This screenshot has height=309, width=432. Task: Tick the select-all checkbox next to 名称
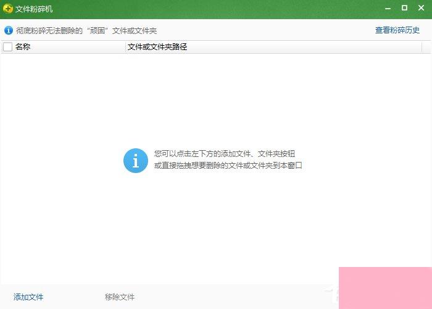tap(7, 47)
